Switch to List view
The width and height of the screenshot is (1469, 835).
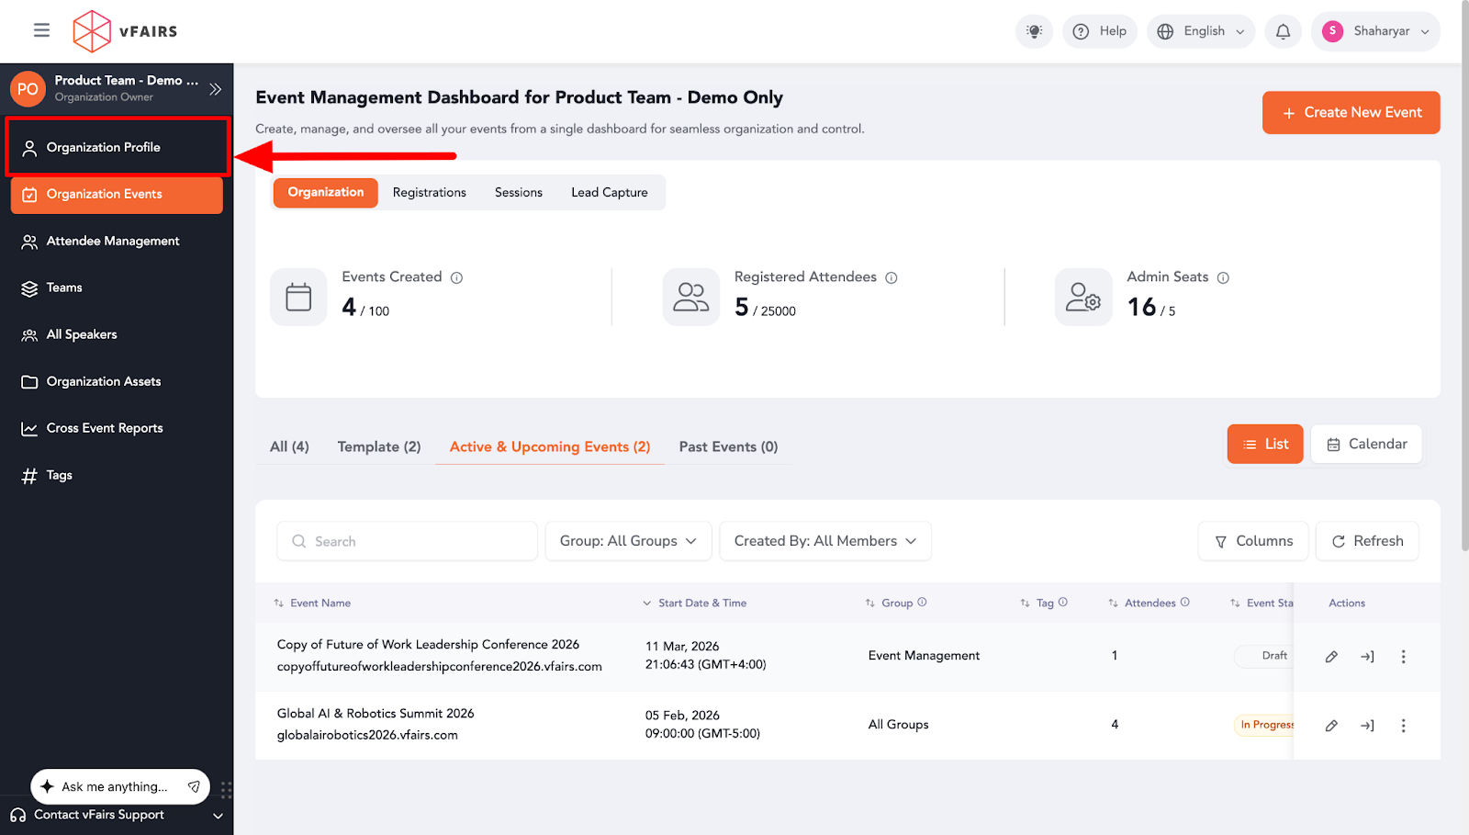(1264, 445)
